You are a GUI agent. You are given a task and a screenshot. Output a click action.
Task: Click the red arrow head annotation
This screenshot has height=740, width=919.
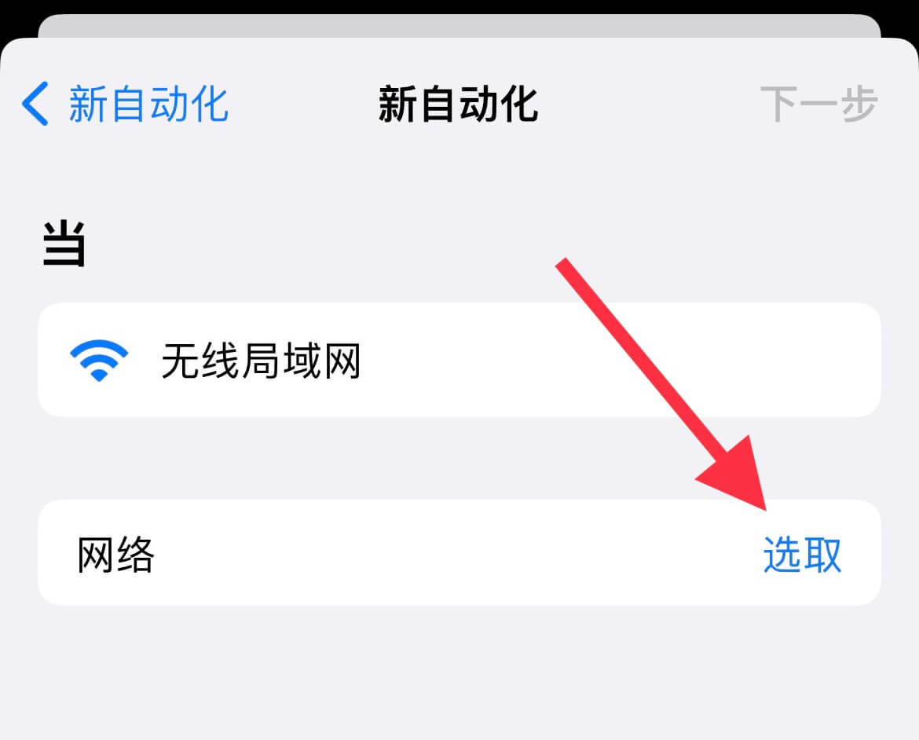[x=738, y=474]
